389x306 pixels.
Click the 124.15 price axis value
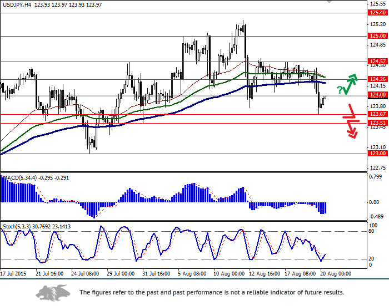(378, 86)
